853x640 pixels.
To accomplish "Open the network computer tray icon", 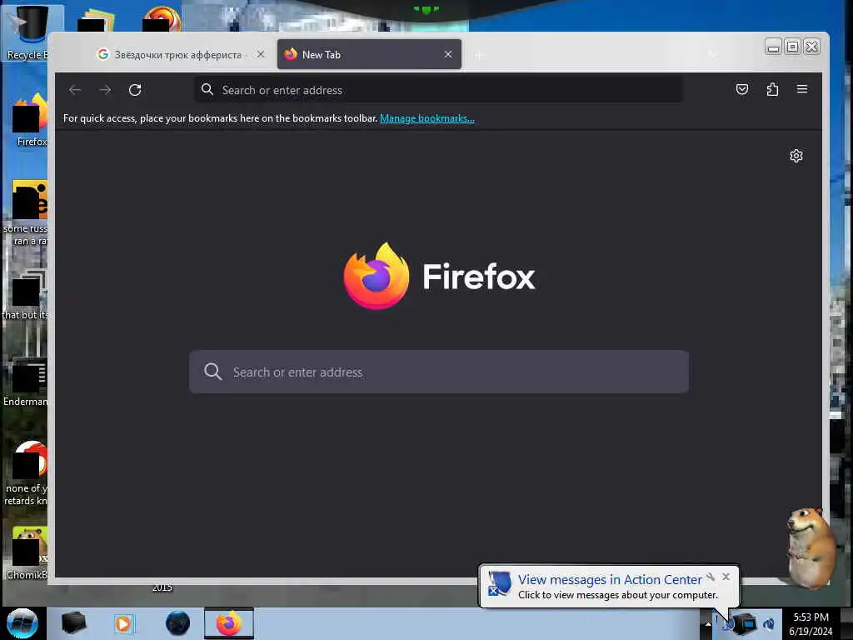I will (746, 623).
